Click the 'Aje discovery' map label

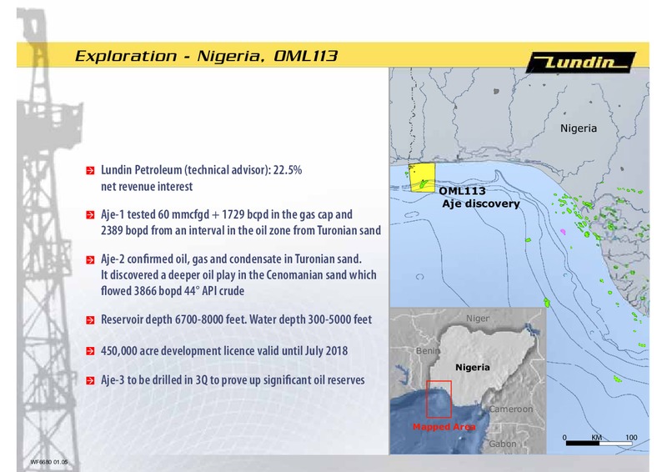(x=481, y=203)
